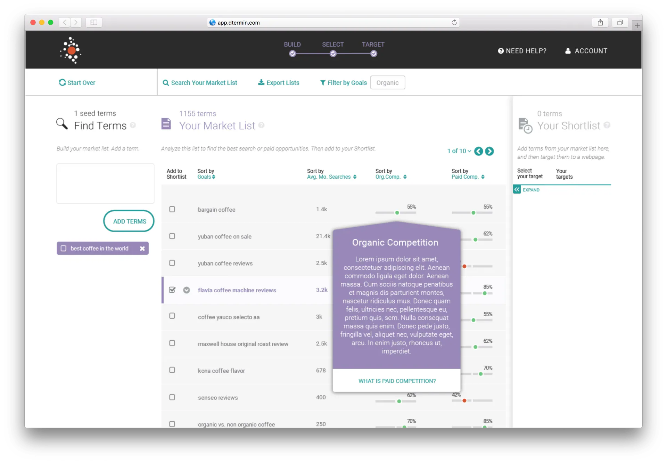Screen dimensions: 667x463
Task: Check the 'coffee yauco selecto aa' checkbox
Action: click(x=172, y=316)
